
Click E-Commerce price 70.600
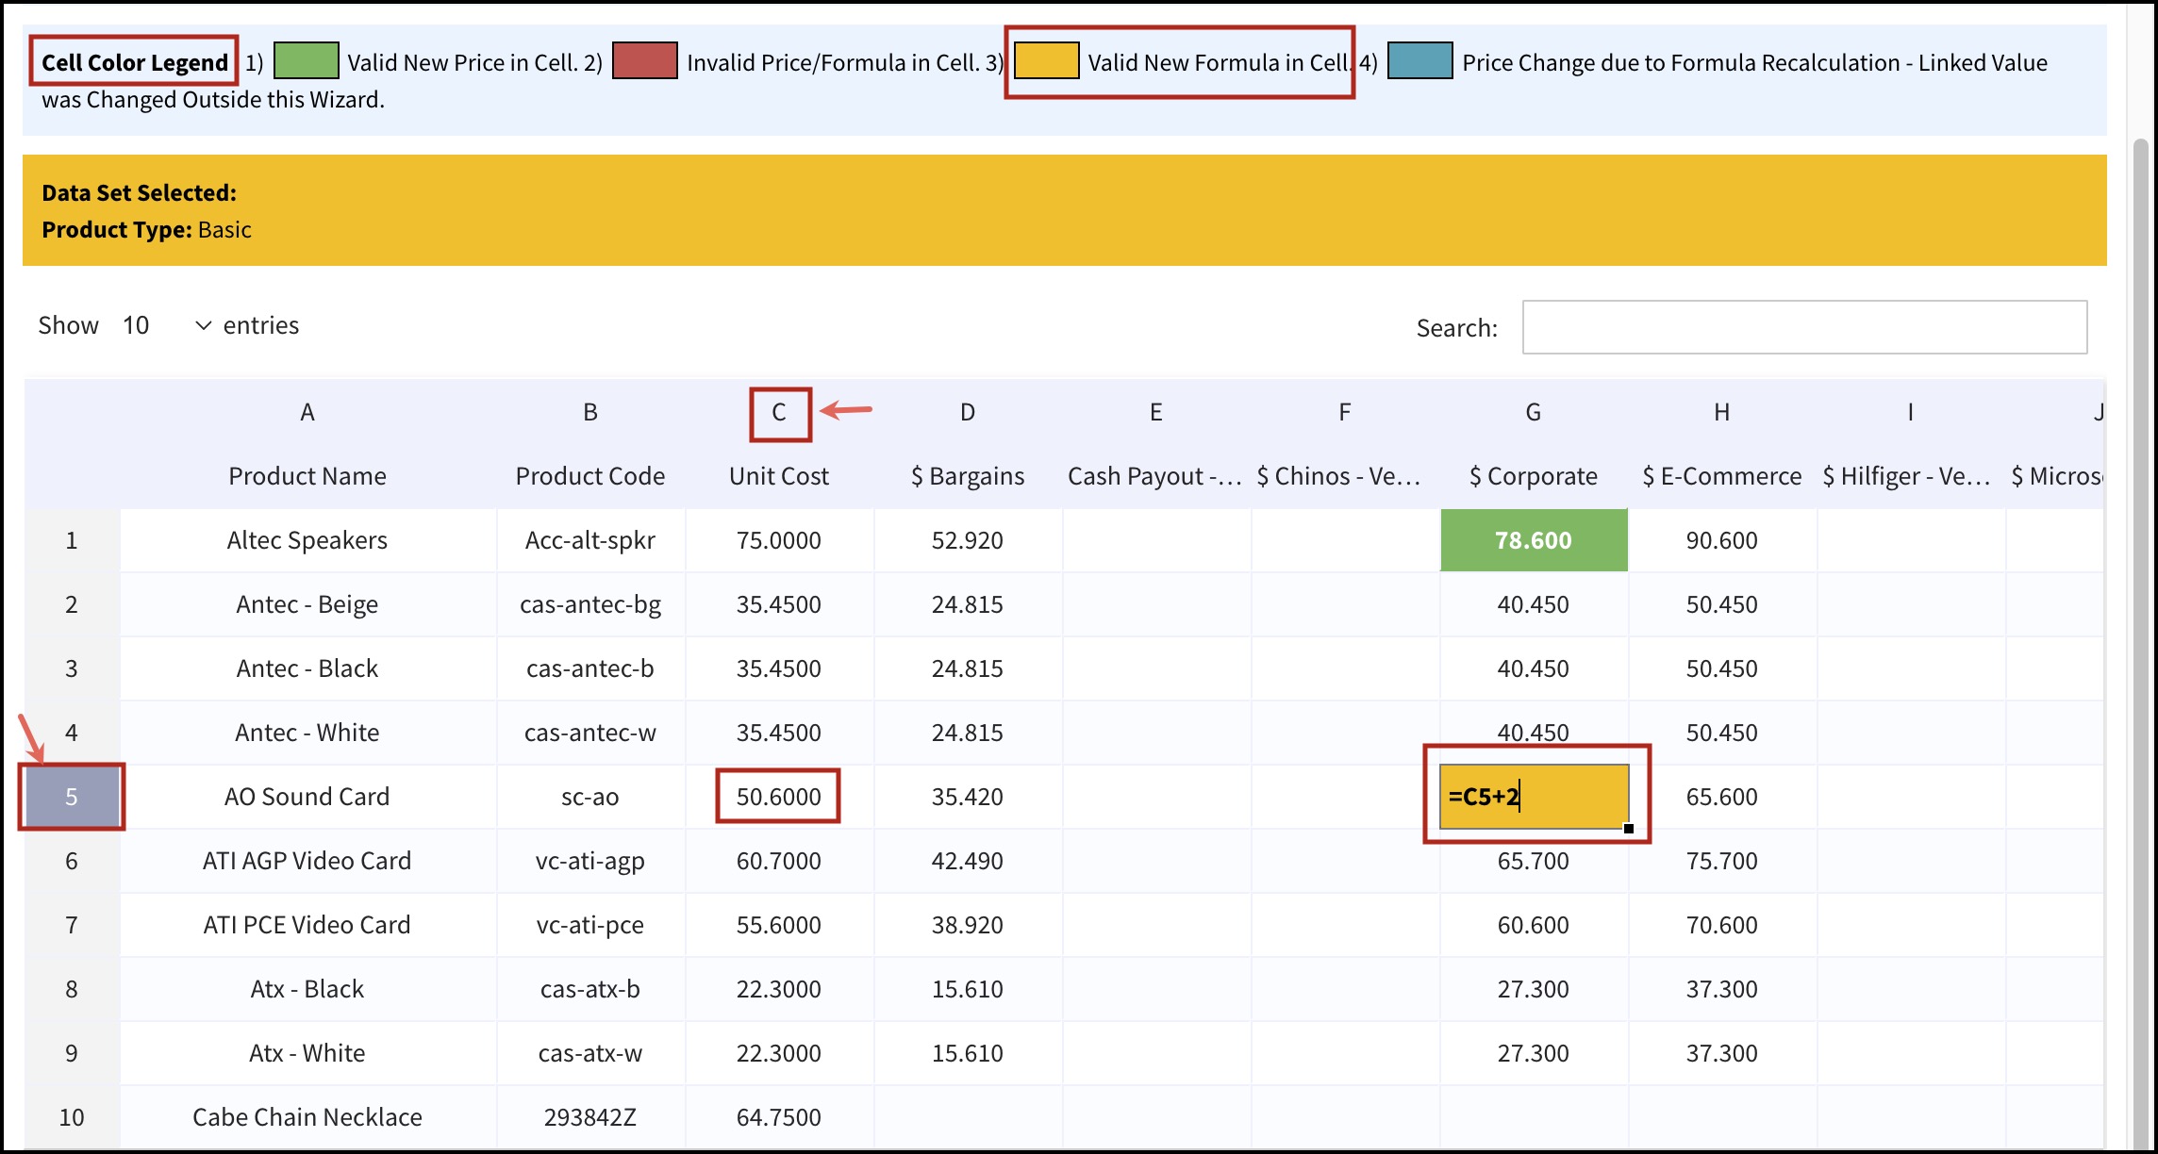coord(1722,925)
